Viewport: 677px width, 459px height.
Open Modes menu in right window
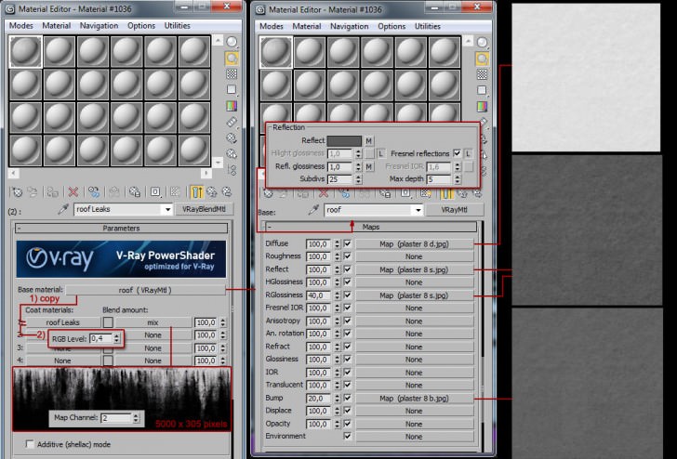[272, 26]
